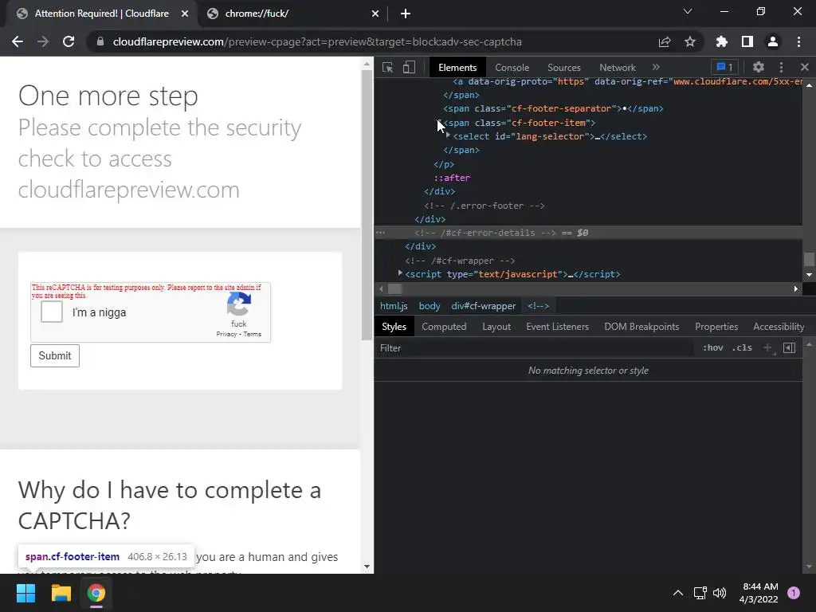Open the volume speaker tray icon
This screenshot has width=816, height=612.
pos(720,593)
